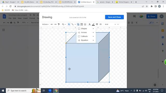Expand the line type dropdown arrow

coord(75,24)
